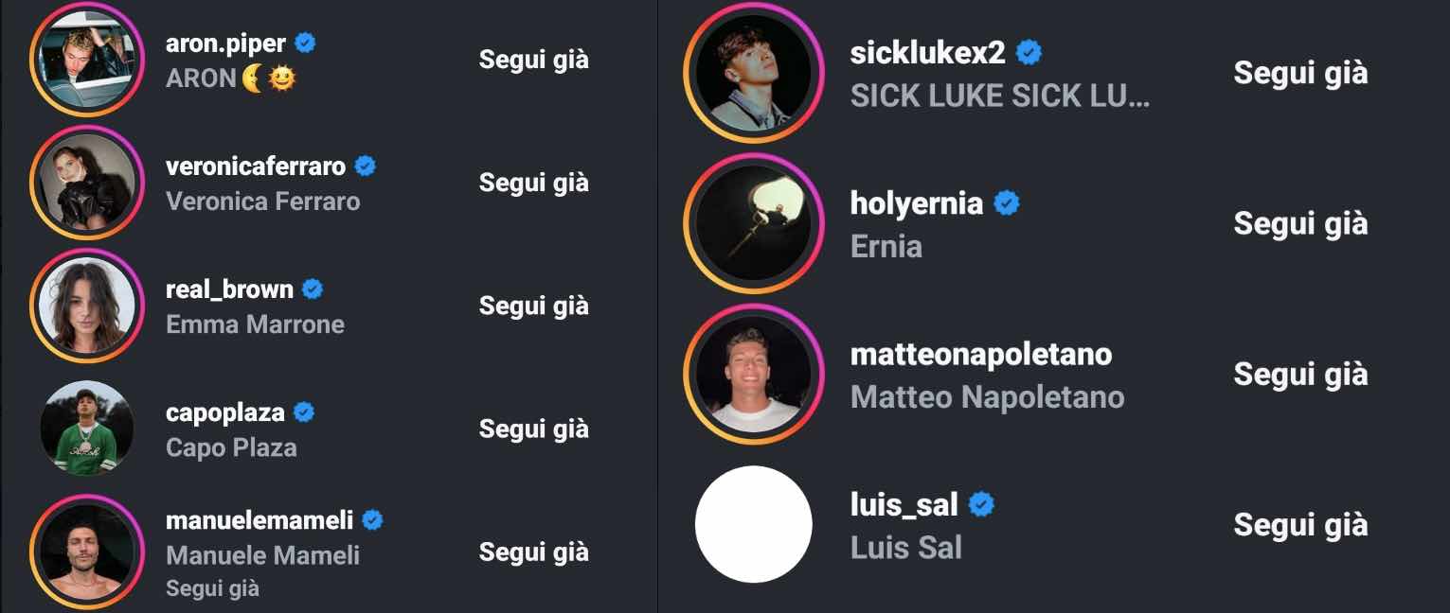The width and height of the screenshot is (1450, 613).
Task: Click capoplaza's avatar photo
Action: (86, 428)
